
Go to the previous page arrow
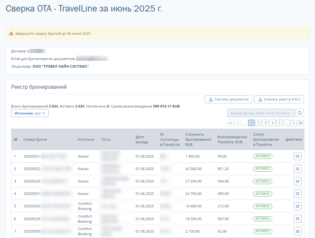[238, 123]
